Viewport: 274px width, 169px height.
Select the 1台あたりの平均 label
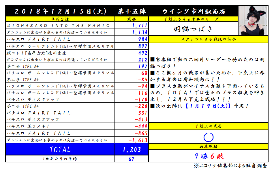[60, 159]
